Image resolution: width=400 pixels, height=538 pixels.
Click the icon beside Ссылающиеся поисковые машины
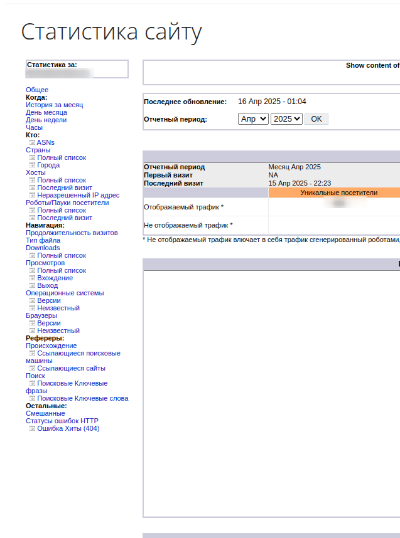32,353
